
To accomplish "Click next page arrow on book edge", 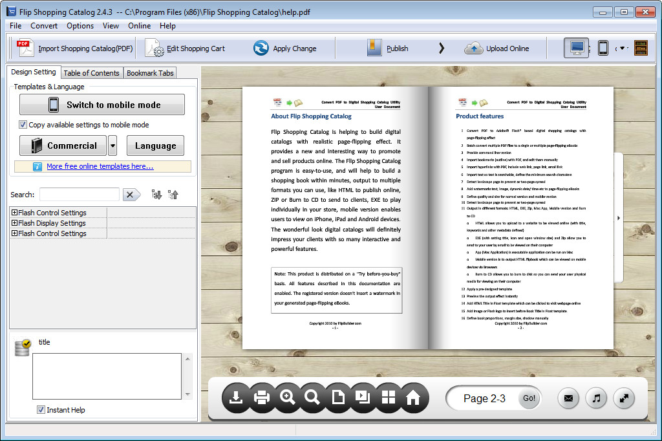I will click(x=619, y=218).
